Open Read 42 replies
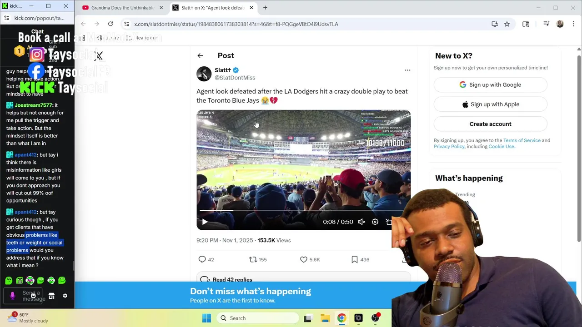 click(x=303, y=279)
